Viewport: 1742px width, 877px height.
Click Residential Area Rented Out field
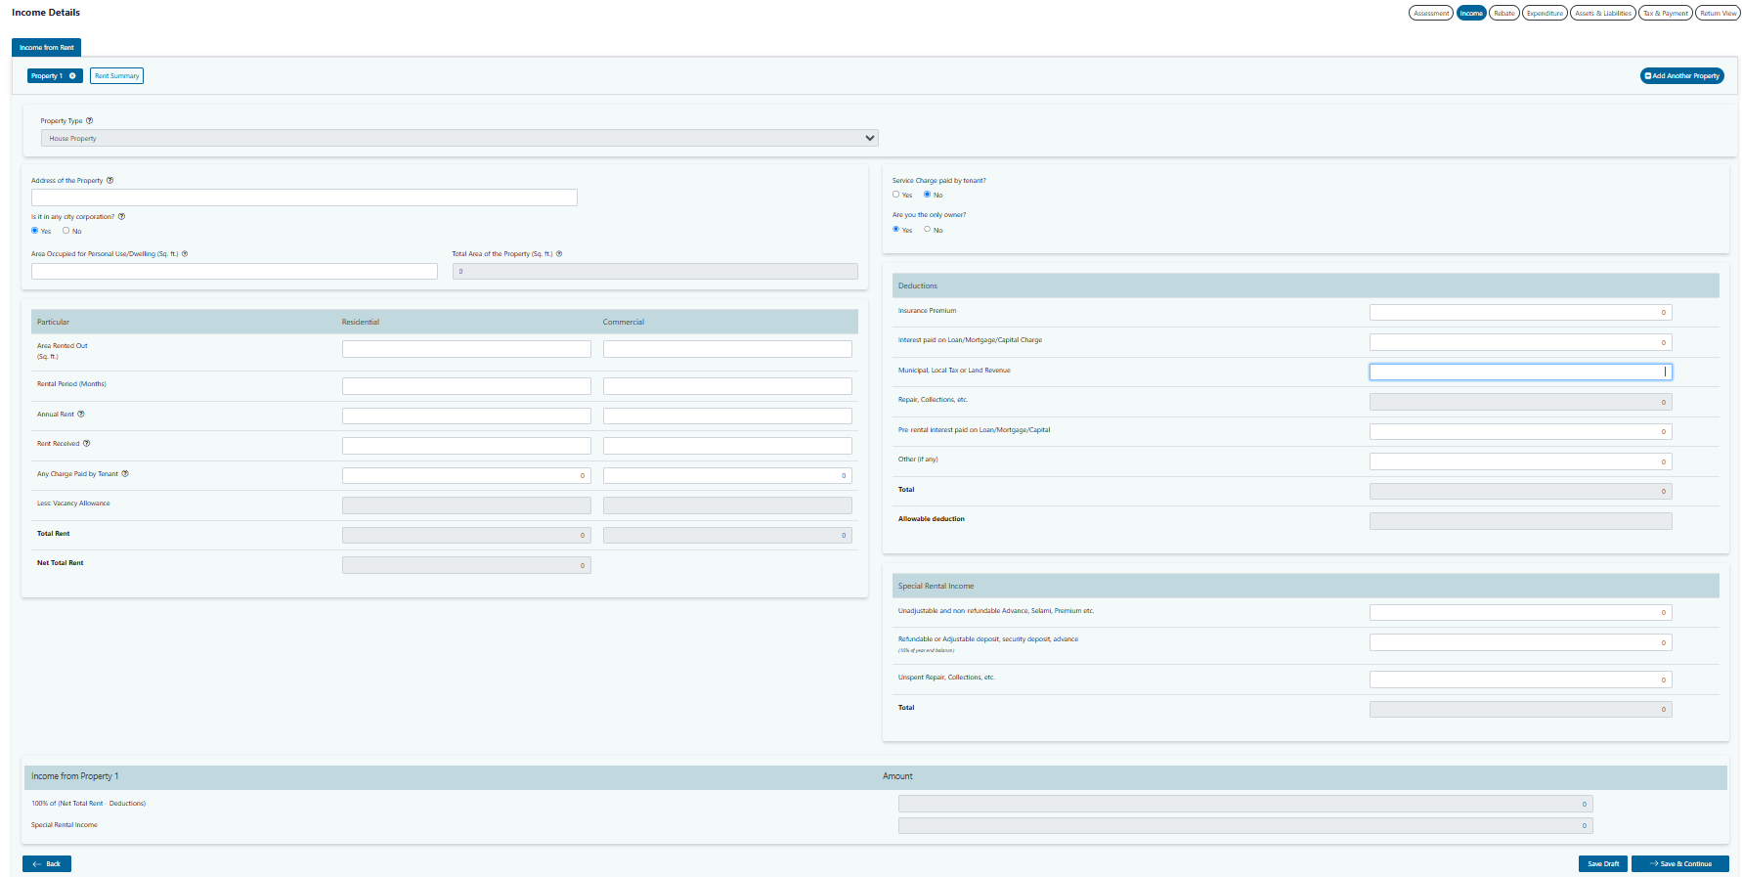pyautogui.click(x=466, y=349)
